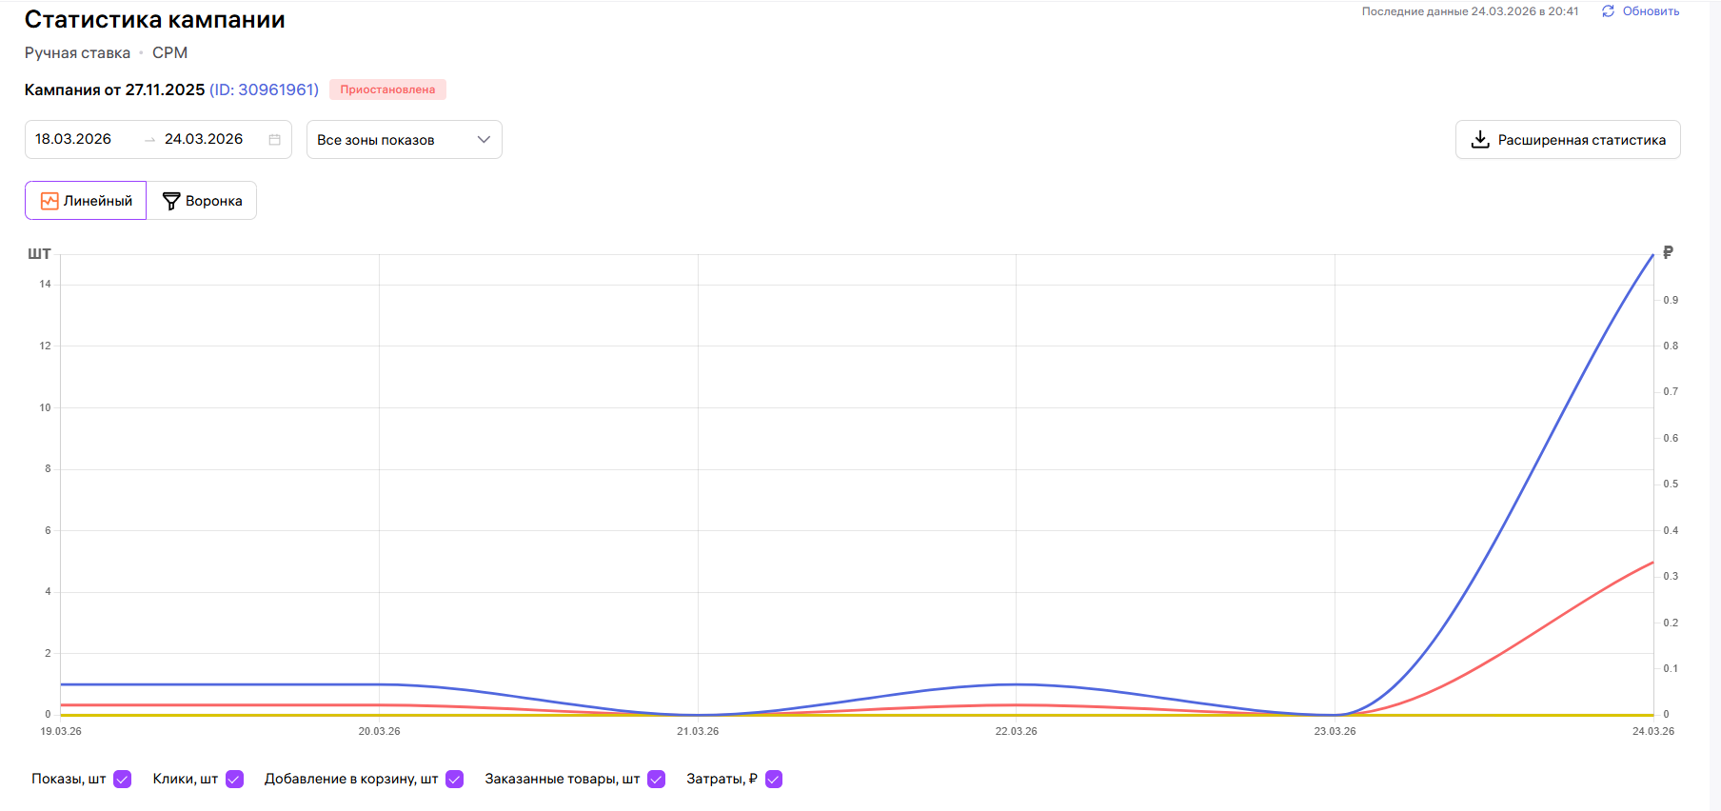Expand the zones dropdown chevron arrow
The image size is (1721, 811).
click(484, 140)
